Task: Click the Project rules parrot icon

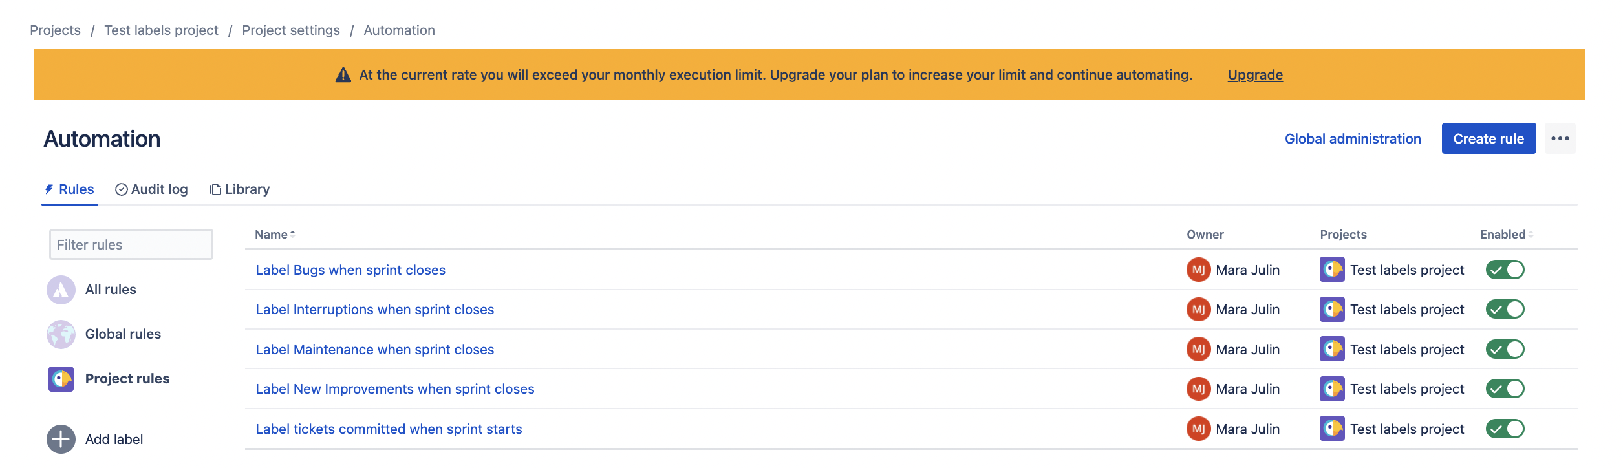Action: 61,379
